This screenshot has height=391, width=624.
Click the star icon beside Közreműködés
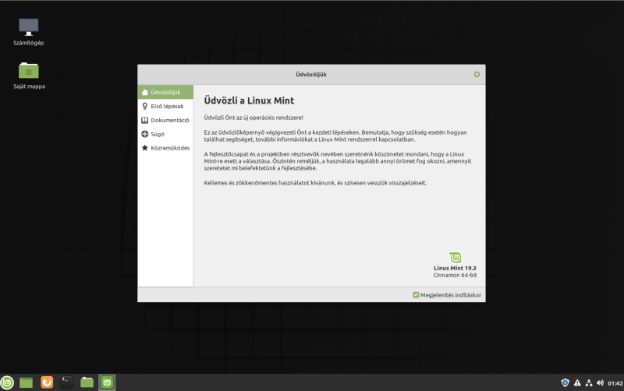click(145, 148)
